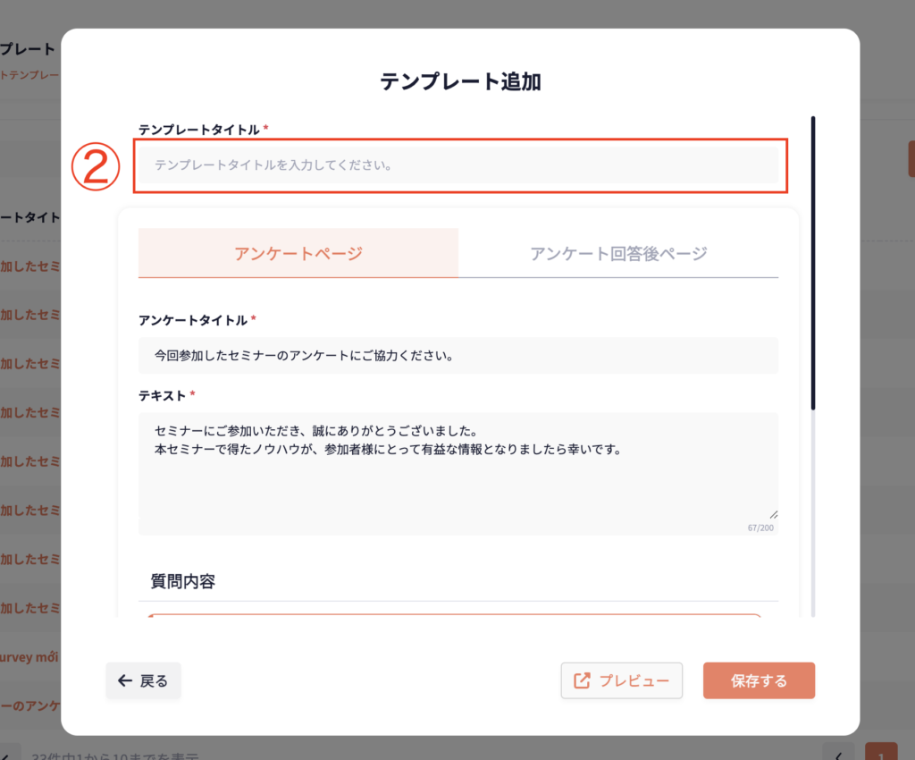Open the アンケート回答後ページ tab
The height and width of the screenshot is (760, 915).
pyautogui.click(x=618, y=253)
